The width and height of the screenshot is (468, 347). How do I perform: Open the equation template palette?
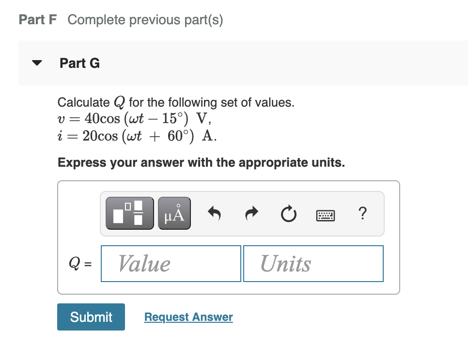coord(128,212)
